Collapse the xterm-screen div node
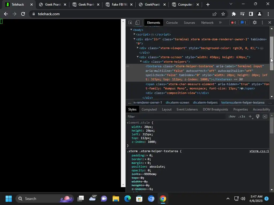The width and height of the screenshot is (274, 205). pyautogui.click(x=138, y=57)
